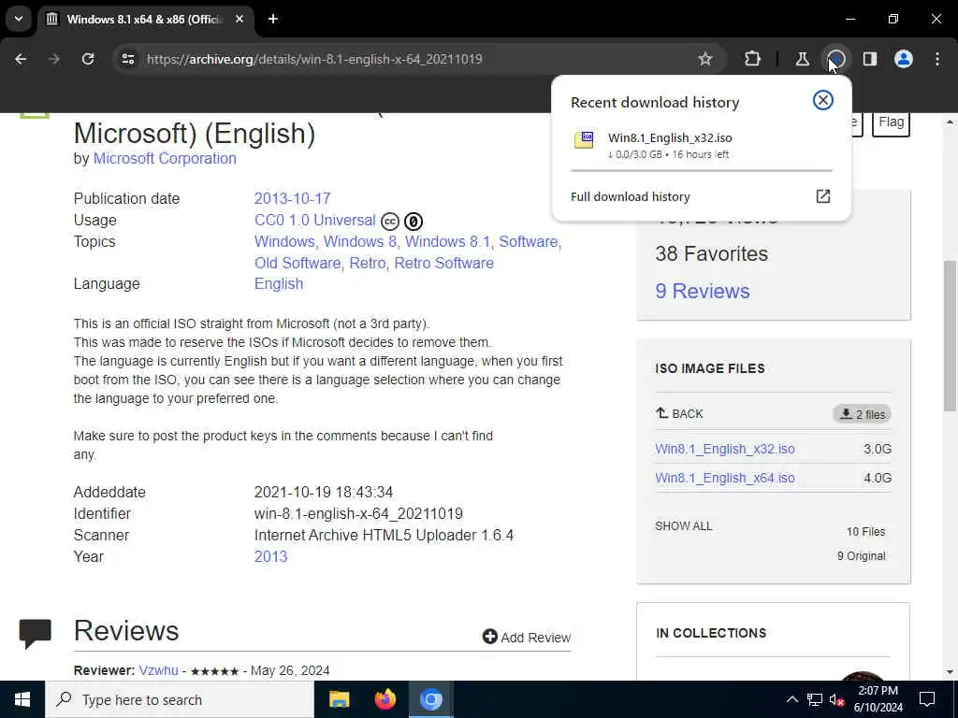Image resolution: width=958 pixels, height=718 pixels.
Task: Open the user profile avatar
Action: click(x=904, y=59)
